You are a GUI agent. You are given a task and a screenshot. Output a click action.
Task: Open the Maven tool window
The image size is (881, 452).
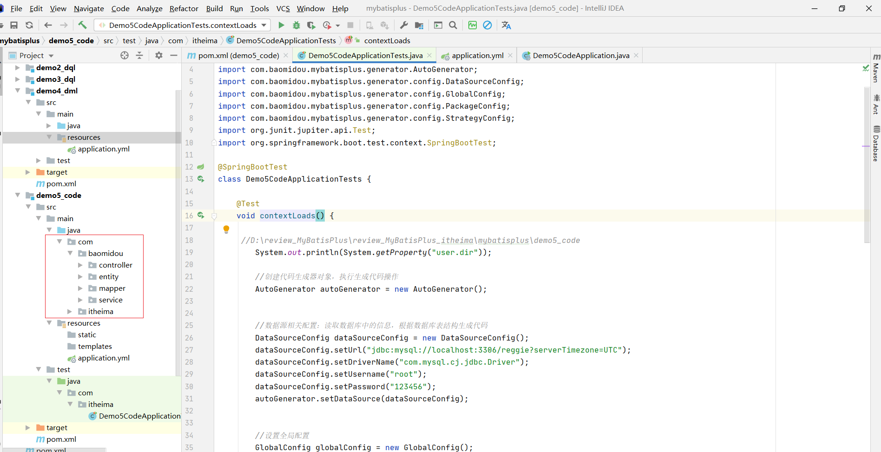pyautogui.click(x=876, y=68)
